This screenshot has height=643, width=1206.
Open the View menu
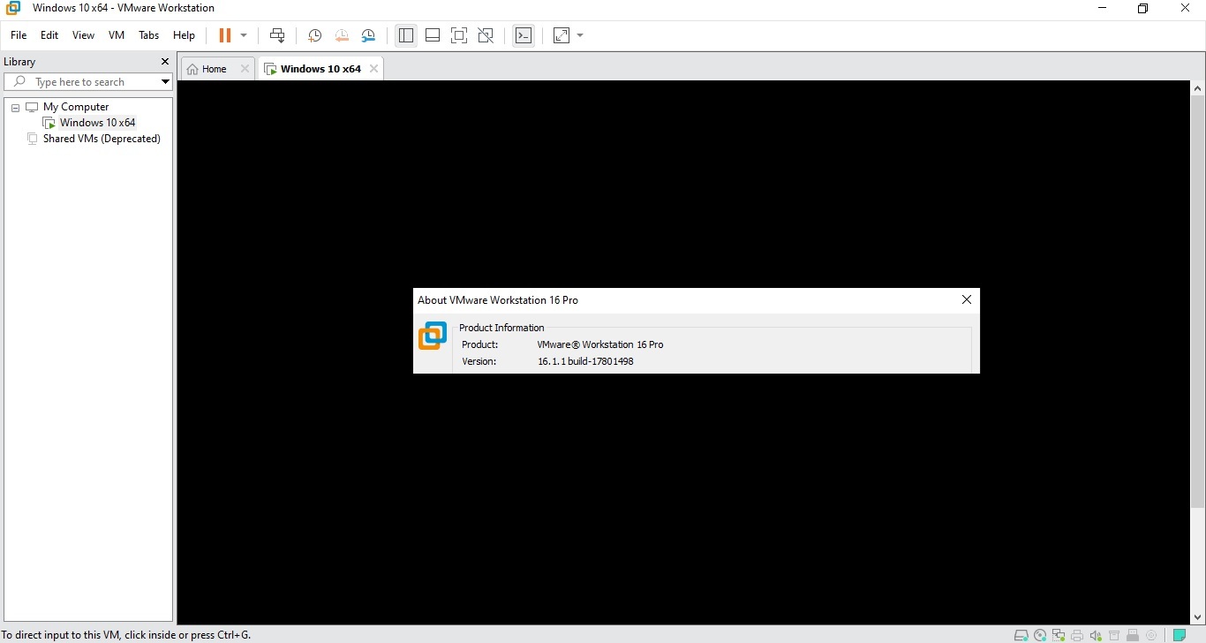click(x=83, y=35)
